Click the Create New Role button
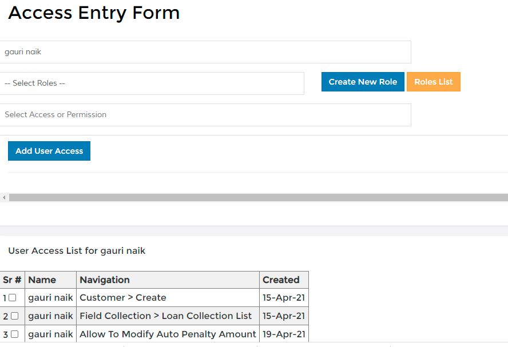Image resolution: width=508 pixels, height=347 pixels. 363,82
